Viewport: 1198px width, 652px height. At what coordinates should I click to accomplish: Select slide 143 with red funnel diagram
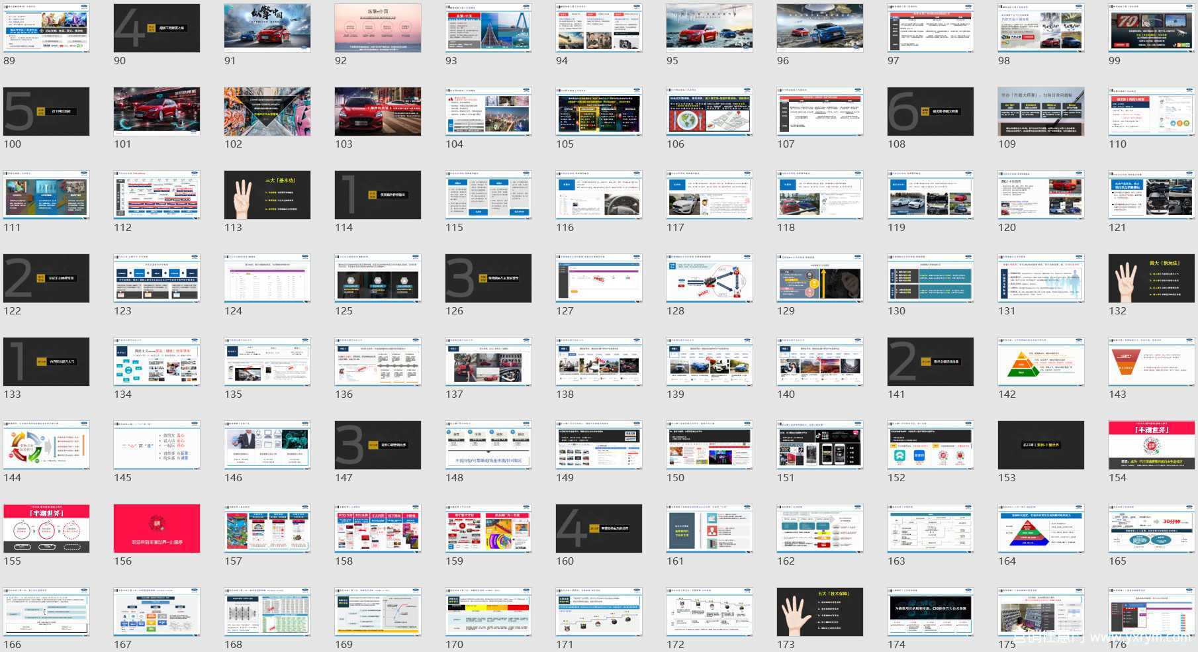pyautogui.click(x=1152, y=362)
